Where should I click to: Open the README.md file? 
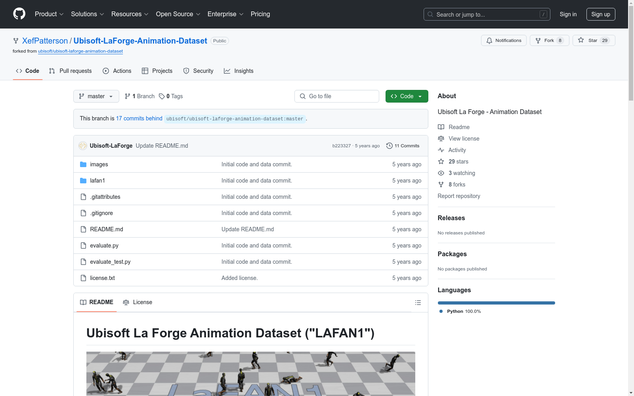pyautogui.click(x=107, y=229)
